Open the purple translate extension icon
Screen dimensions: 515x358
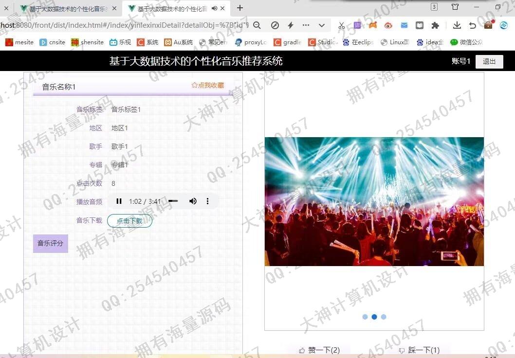357,25
